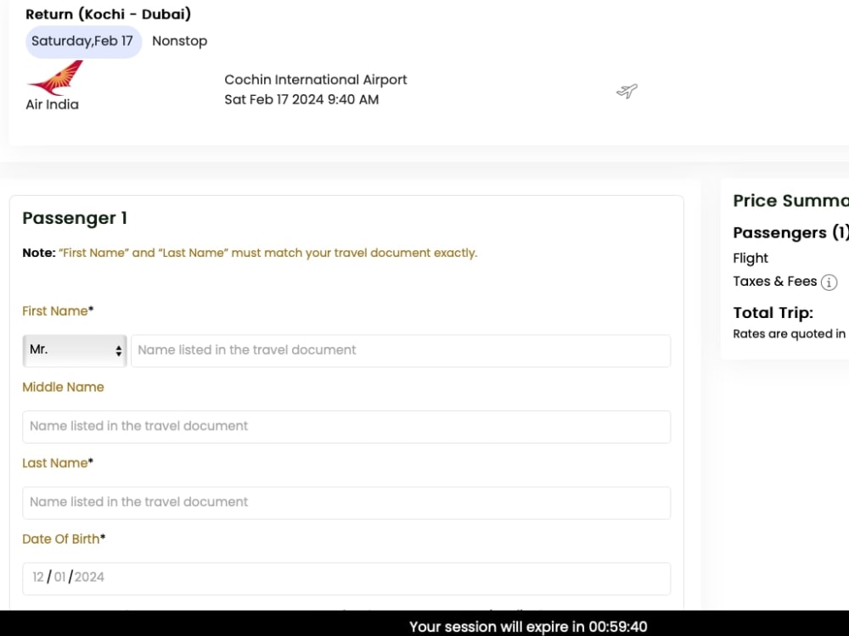This screenshot has height=636, width=849.
Task: Click the Total Trip label
Action: 773,312
